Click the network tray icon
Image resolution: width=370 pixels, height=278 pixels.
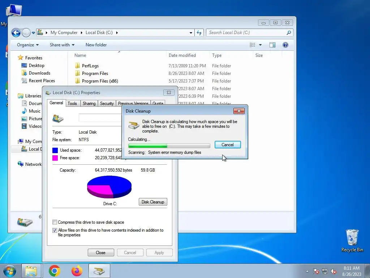[x=325, y=271]
